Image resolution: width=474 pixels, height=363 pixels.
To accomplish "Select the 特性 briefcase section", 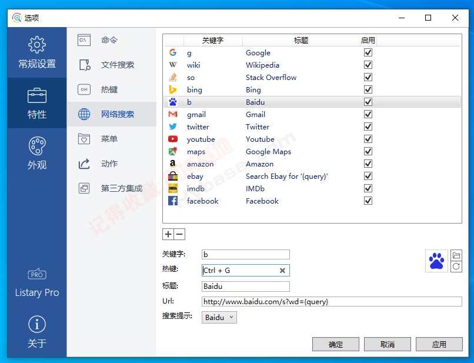I will click(37, 103).
